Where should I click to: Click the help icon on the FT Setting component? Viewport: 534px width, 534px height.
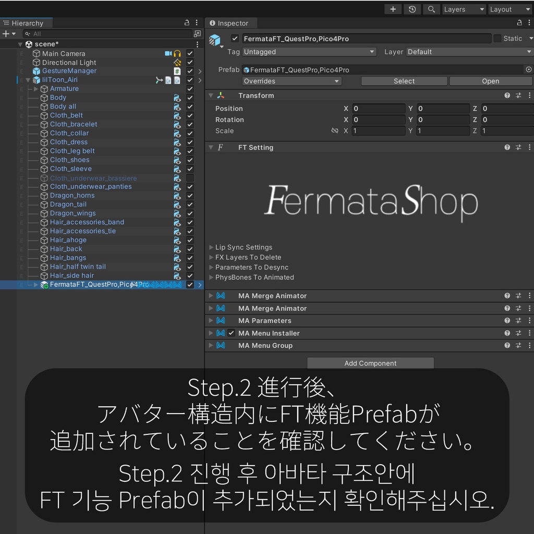pos(506,147)
